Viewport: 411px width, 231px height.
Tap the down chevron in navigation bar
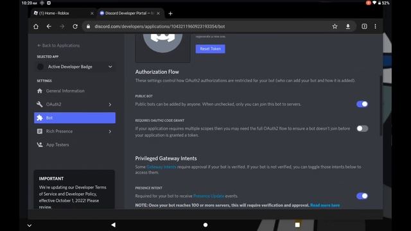tap(30, 225)
